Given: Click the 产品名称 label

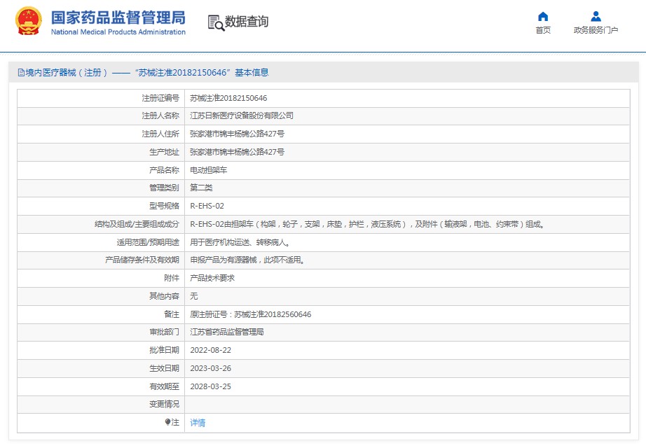Looking at the screenshot, I should tap(164, 170).
